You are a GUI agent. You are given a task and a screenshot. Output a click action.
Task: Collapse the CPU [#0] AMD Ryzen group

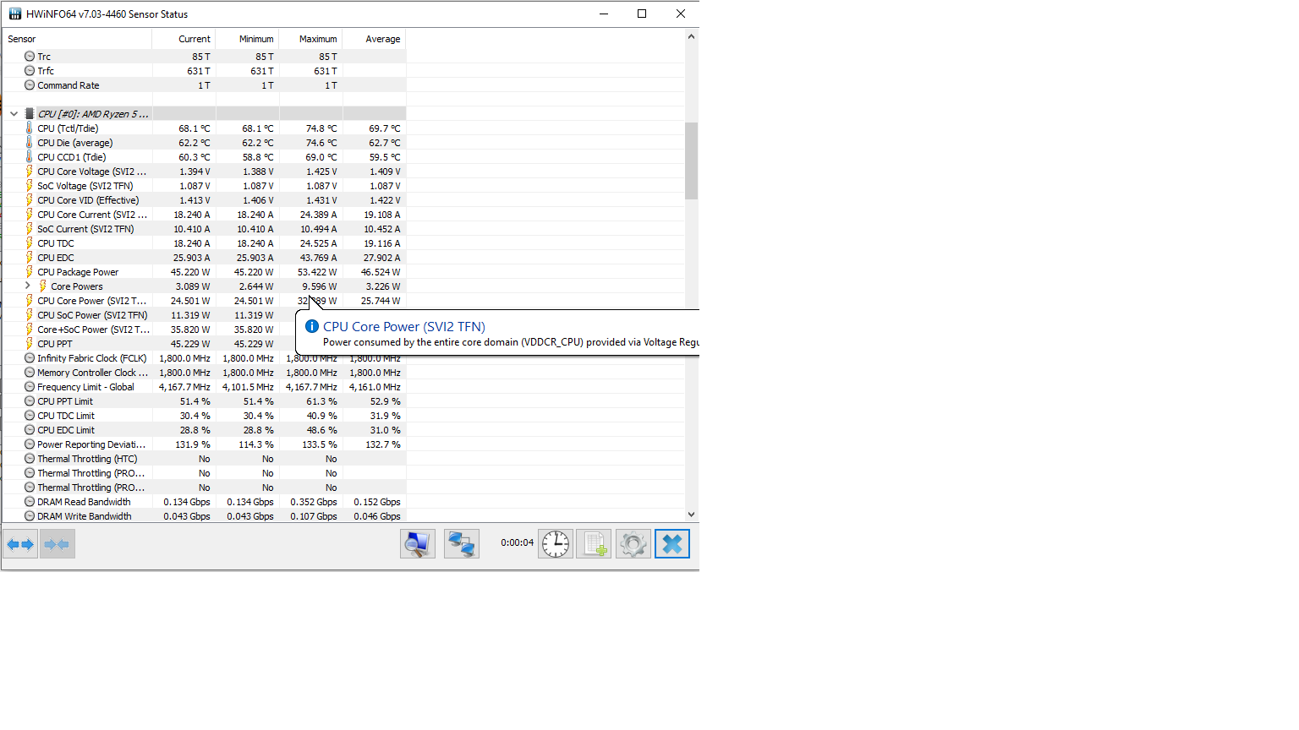[x=14, y=114]
